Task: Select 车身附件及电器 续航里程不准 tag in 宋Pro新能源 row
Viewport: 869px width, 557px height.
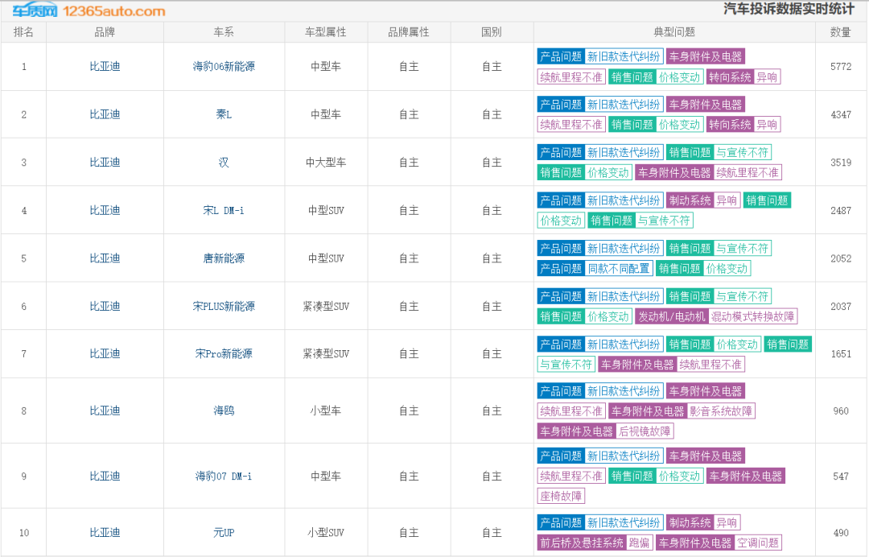Action: click(671, 364)
